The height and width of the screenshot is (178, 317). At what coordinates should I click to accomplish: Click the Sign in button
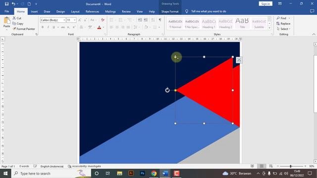(x=265, y=4)
